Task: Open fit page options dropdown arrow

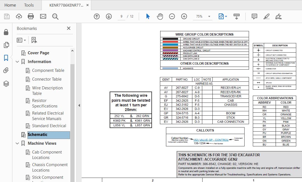Action: [226, 16]
